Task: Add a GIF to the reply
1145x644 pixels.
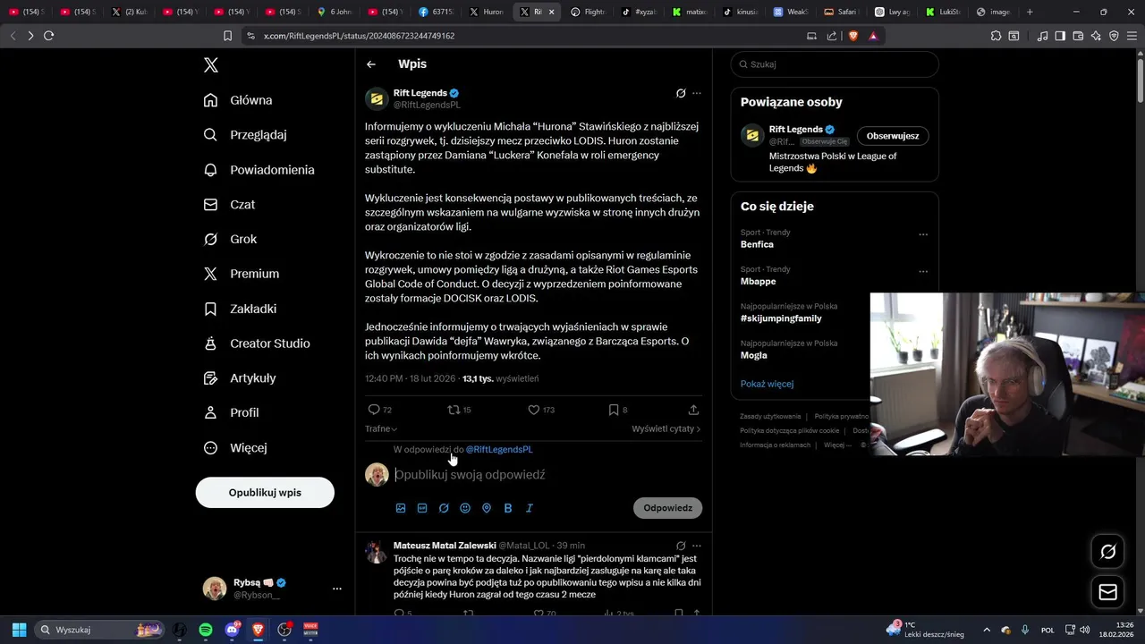Action: coord(422,508)
